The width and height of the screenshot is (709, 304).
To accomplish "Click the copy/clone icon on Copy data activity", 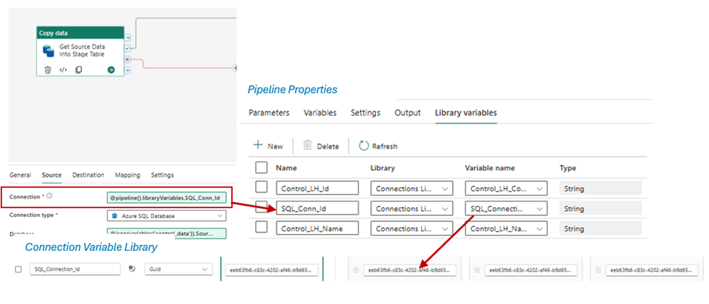I will tap(79, 70).
